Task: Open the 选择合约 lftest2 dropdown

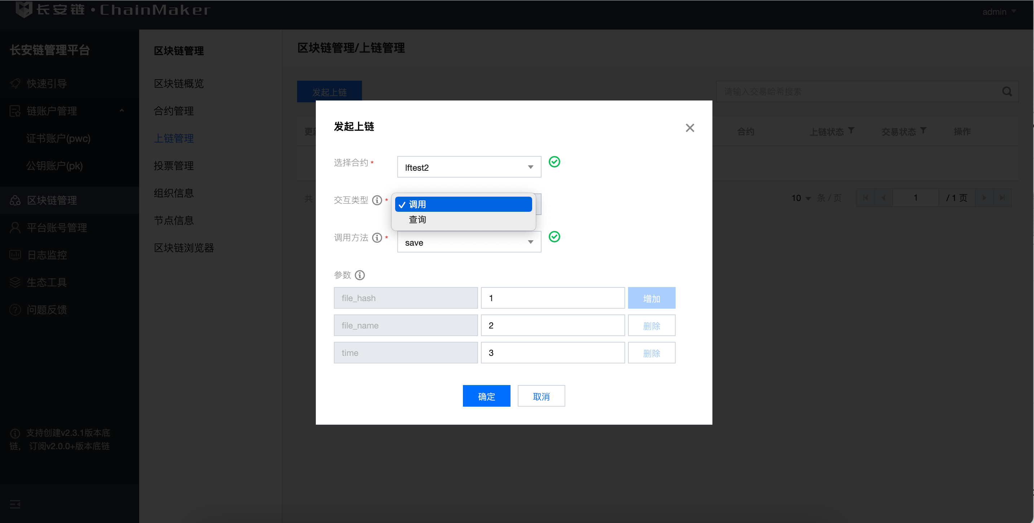Action: (x=469, y=167)
